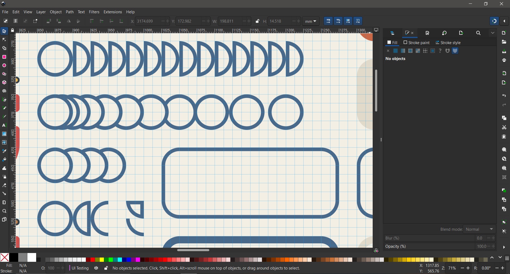510x274 pixels.
Task: Open the File menu
Action: point(5,12)
